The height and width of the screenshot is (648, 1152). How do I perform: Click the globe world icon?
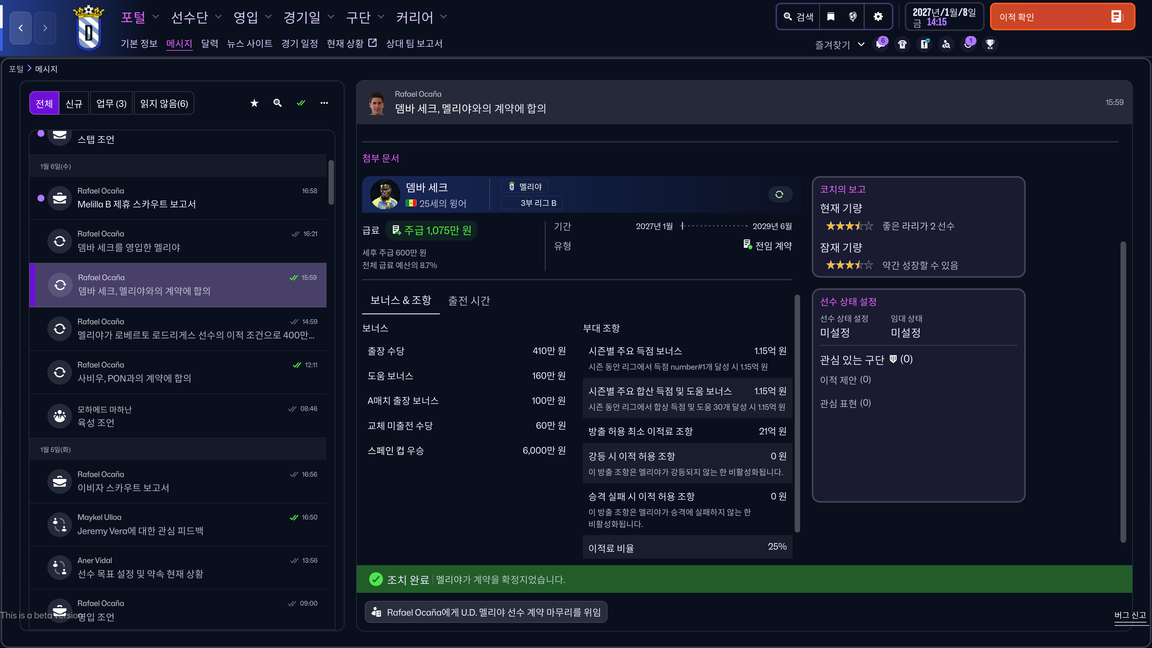click(853, 17)
